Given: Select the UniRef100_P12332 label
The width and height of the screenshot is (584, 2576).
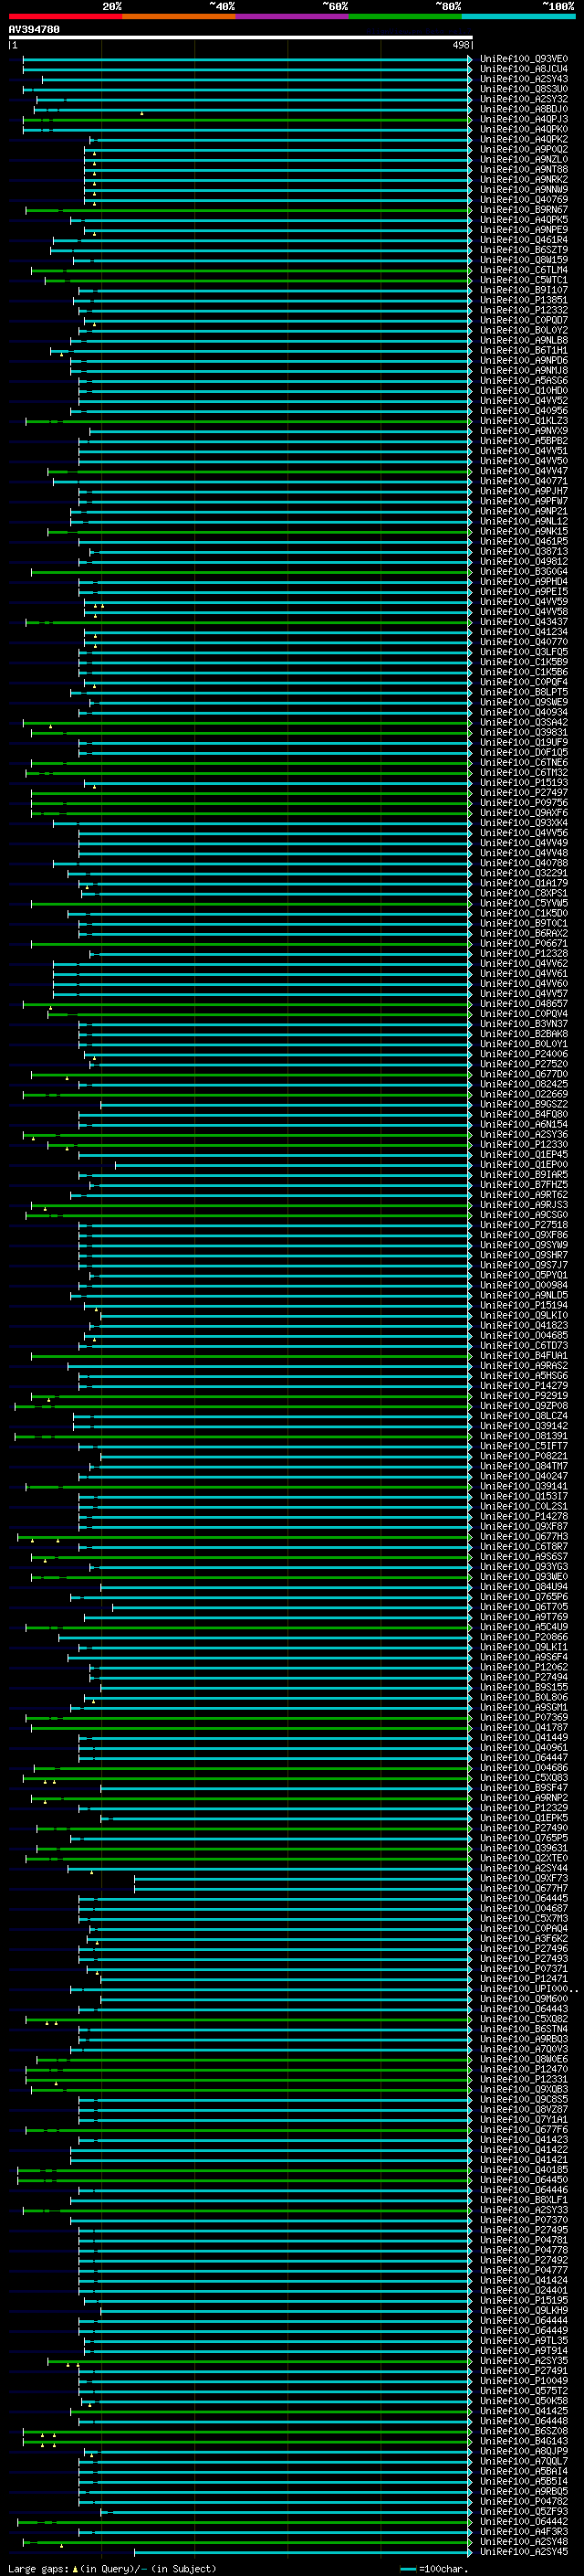Looking at the screenshot, I should click(524, 310).
